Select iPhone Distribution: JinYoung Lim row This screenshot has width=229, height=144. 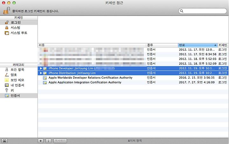[133, 73]
